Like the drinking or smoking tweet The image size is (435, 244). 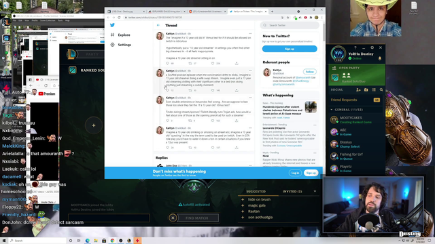(x=213, y=148)
